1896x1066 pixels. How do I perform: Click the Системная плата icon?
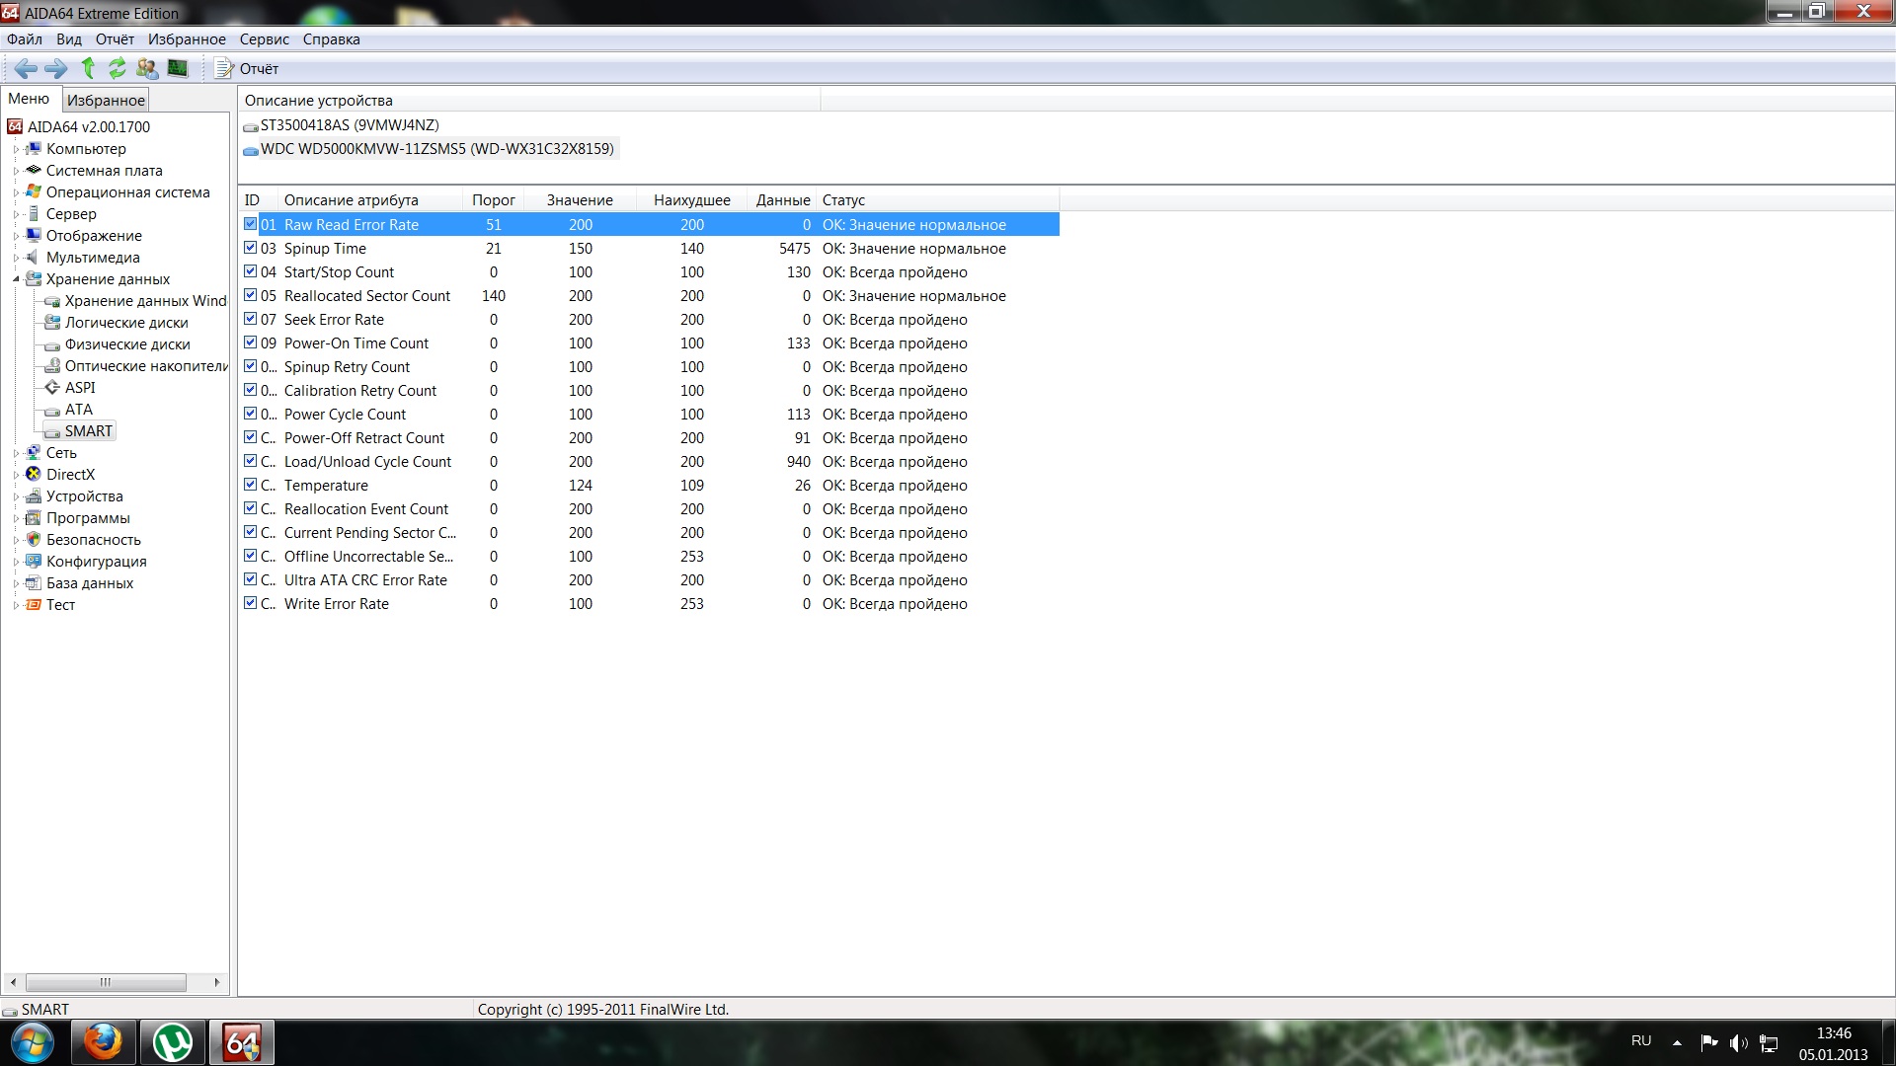click(x=34, y=170)
